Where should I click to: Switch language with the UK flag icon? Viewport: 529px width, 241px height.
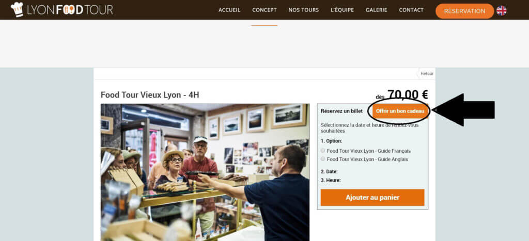(x=501, y=11)
